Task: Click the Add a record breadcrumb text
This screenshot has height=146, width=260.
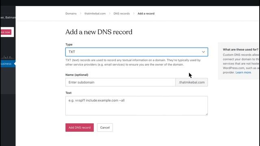Action: coord(146,13)
